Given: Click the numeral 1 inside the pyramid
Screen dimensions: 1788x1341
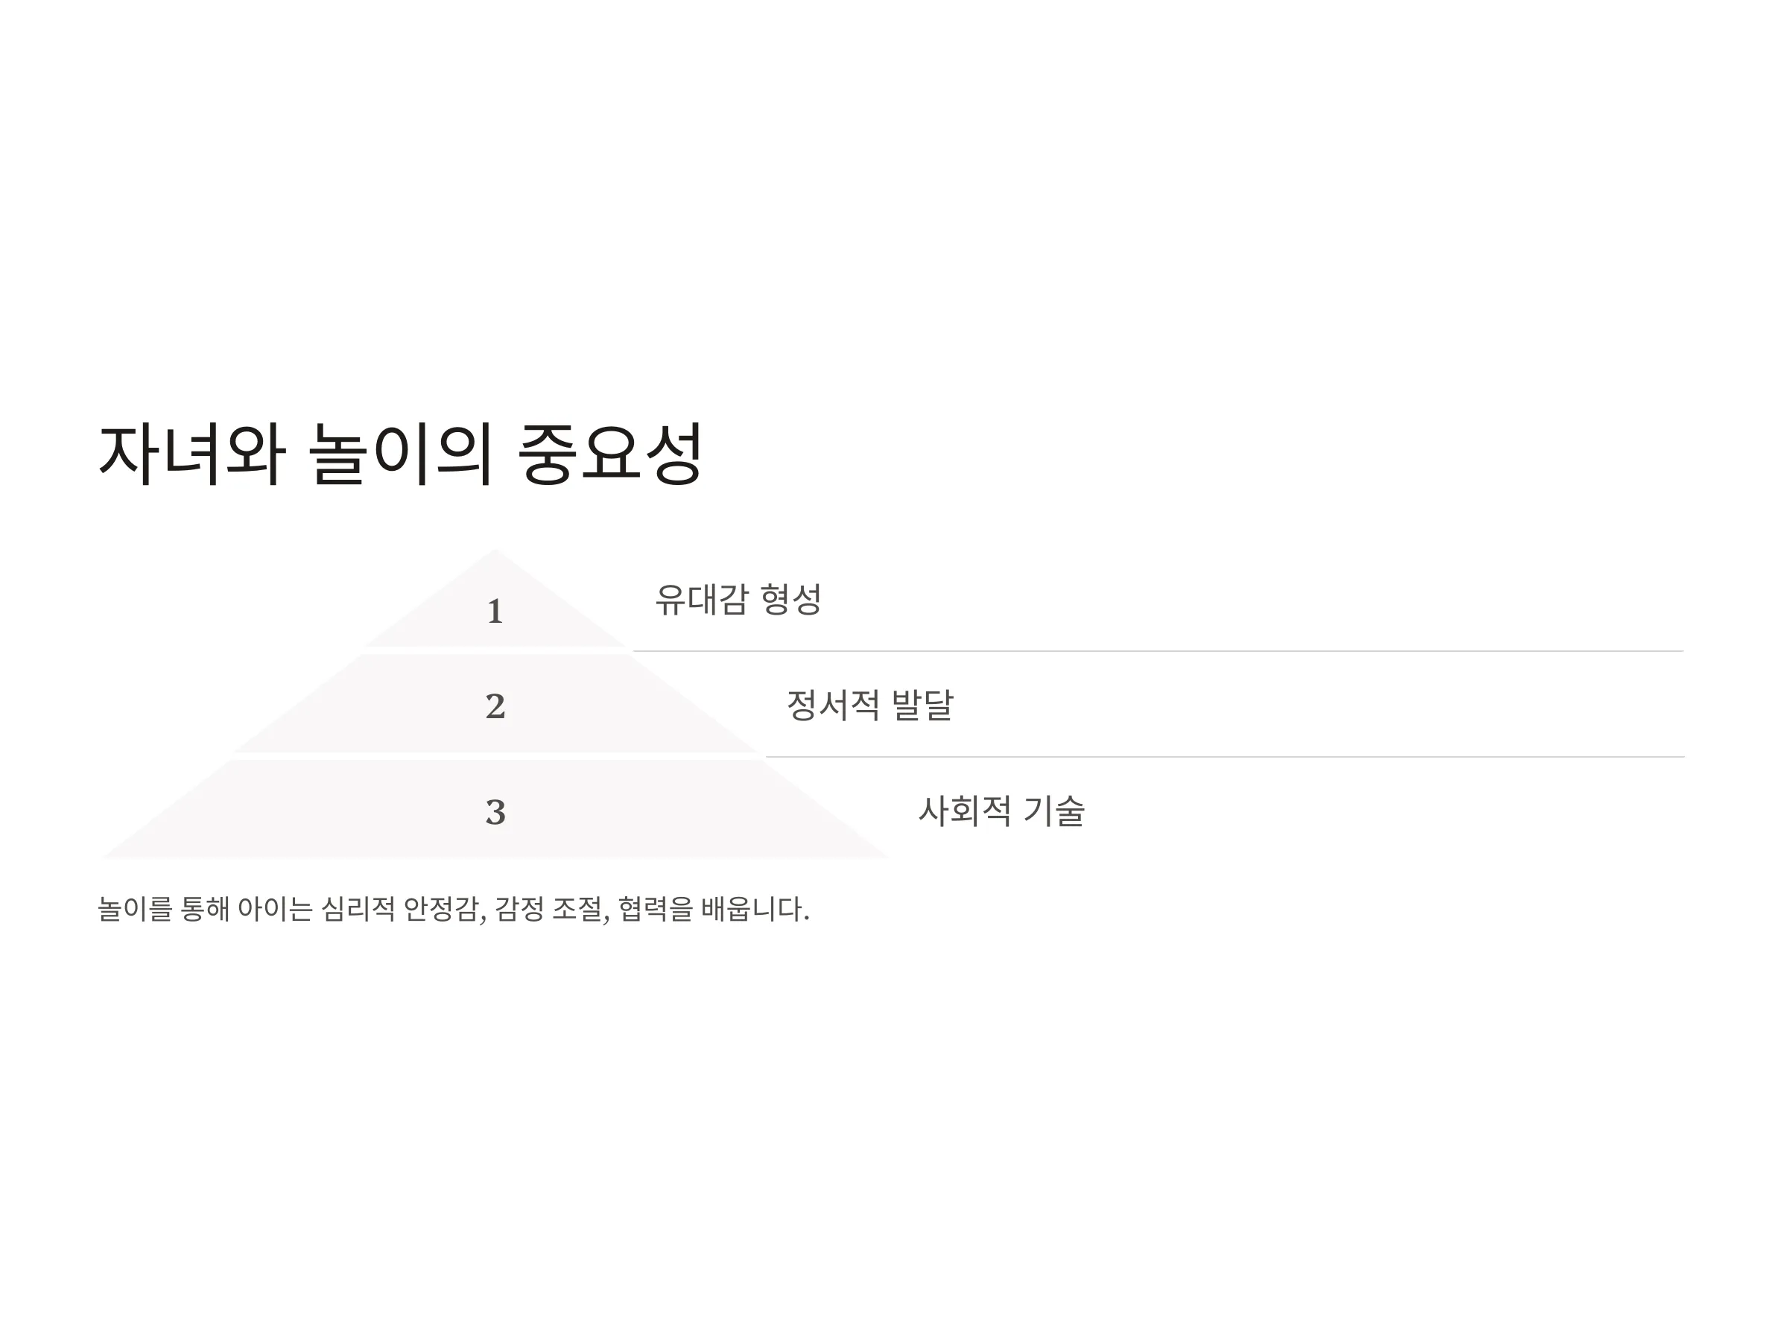Looking at the screenshot, I should [495, 611].
